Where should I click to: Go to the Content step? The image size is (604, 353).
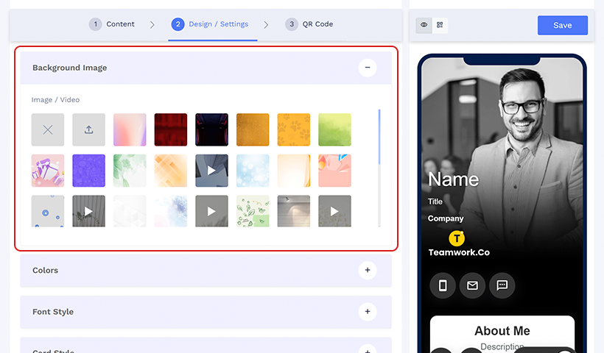pos(112,24)
